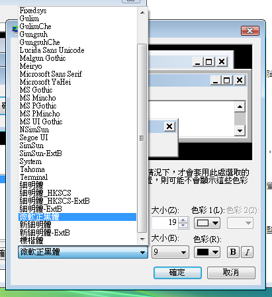
Task: Pick Malgun Gothic font
Action: point(77,58)
